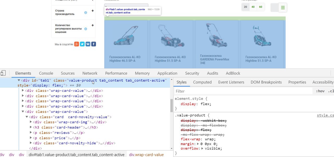334x157 pixels.
Task: Switch to list view with green lines icon
Action: [283, 8]
